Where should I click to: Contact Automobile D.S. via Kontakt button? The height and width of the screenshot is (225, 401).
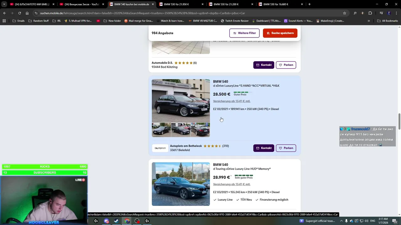point(264,65)
